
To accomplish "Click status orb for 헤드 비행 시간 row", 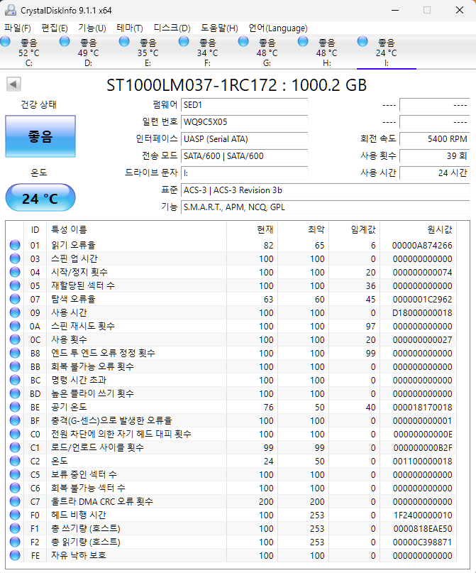I will click(x=15, y=515).
